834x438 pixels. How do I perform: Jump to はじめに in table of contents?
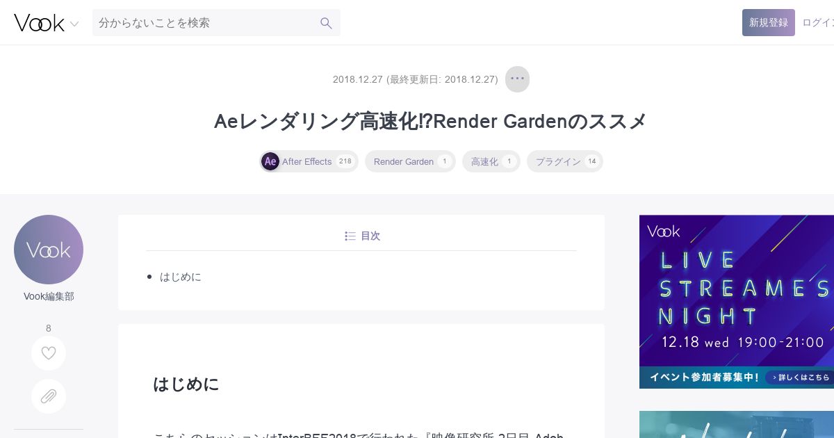(181, 277)
